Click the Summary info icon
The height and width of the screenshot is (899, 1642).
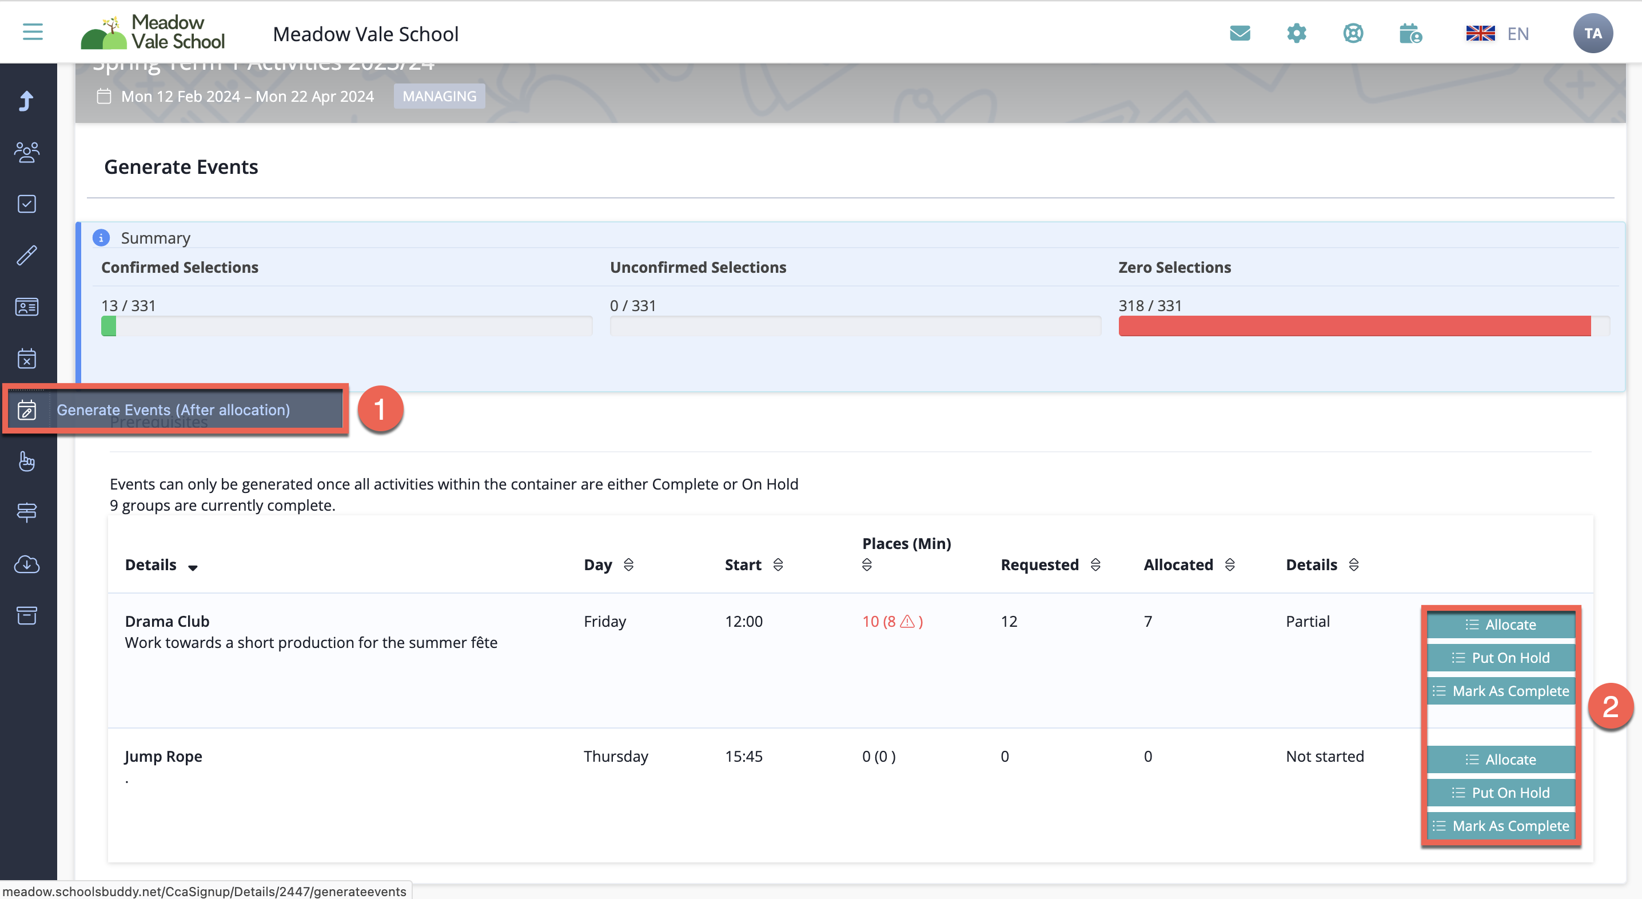(x=101, y=238)
